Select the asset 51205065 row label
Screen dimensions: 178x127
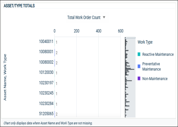tap(46, 114)
